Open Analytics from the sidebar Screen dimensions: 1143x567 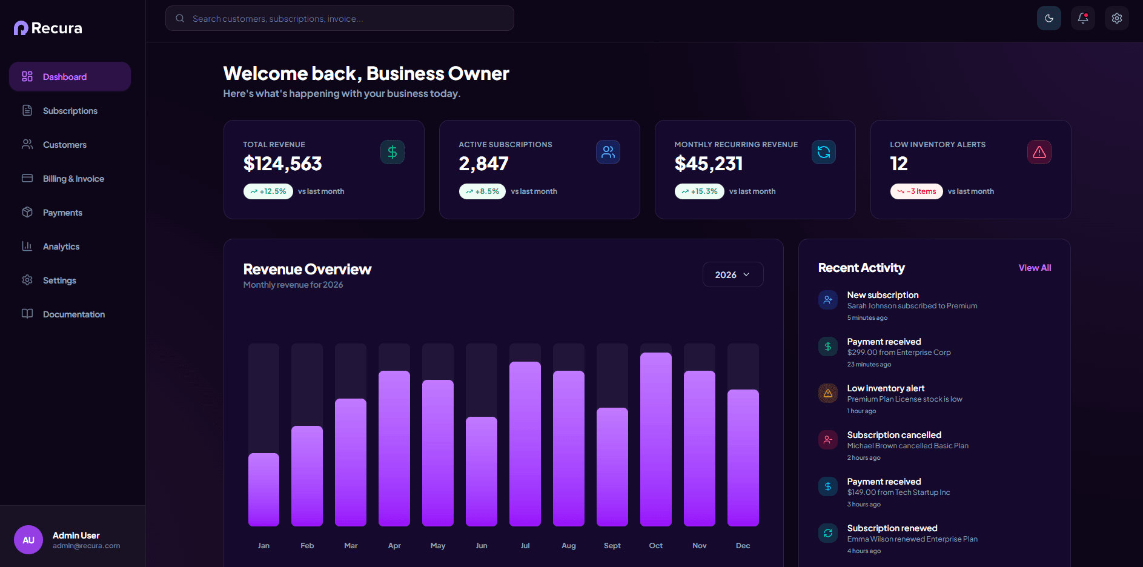pos(70,246)
